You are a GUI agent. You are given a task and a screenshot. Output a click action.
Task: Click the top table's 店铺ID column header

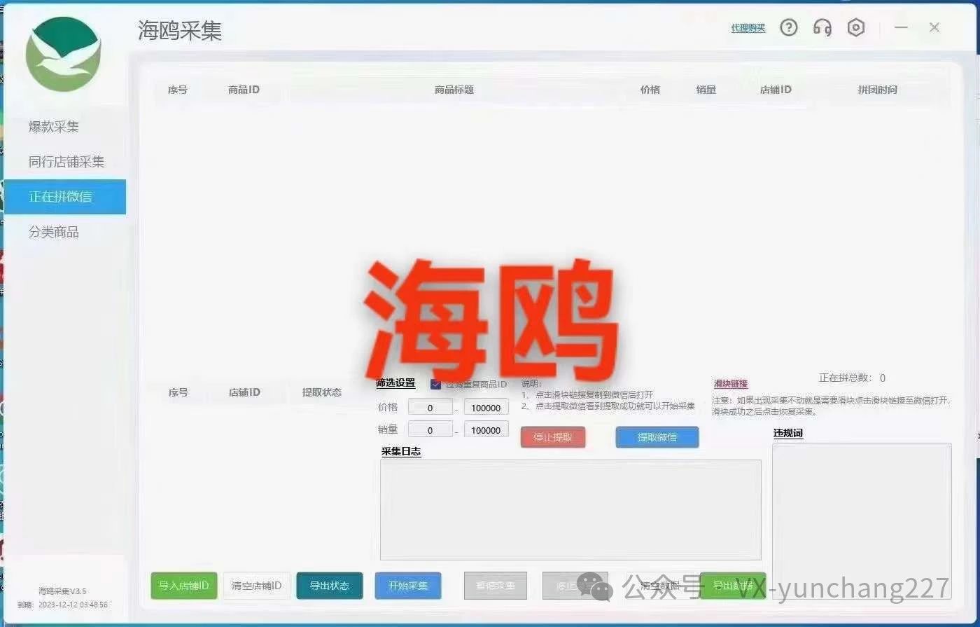[776, 90]
